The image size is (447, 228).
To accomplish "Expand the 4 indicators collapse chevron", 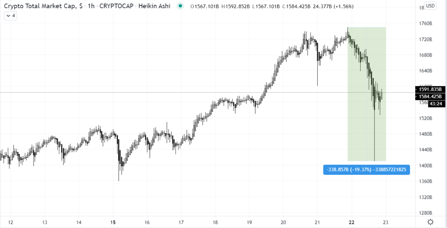I will tap(10, 16).
